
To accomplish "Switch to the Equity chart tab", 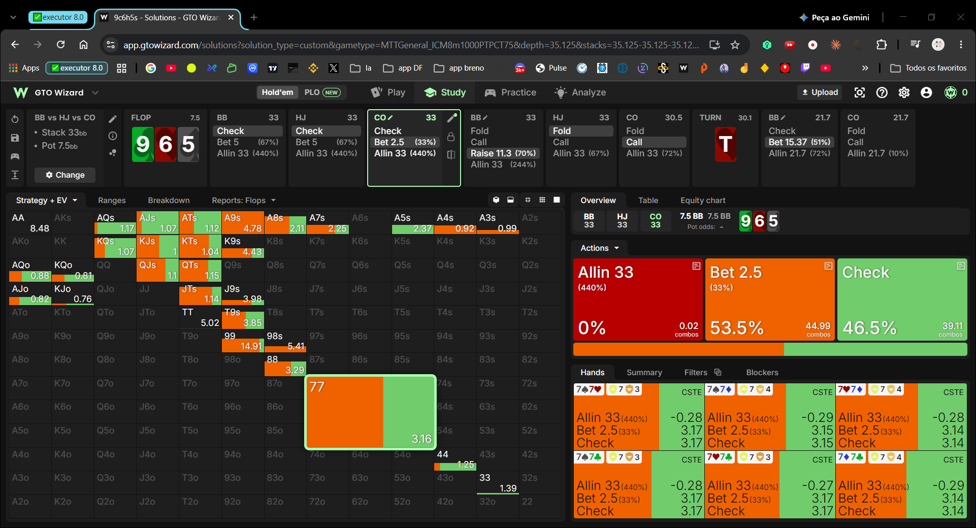I will 703,201.
